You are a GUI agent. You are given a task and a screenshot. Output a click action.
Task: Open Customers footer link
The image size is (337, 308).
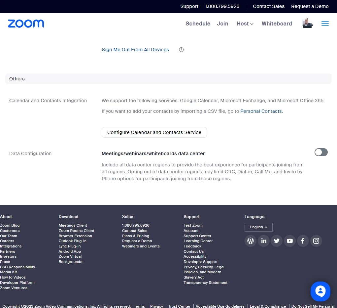(x=10, y=231)
